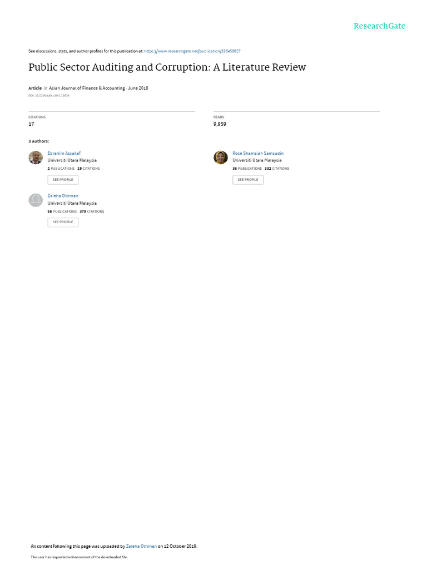Click the DOI text under the journal name

(49, 96)
